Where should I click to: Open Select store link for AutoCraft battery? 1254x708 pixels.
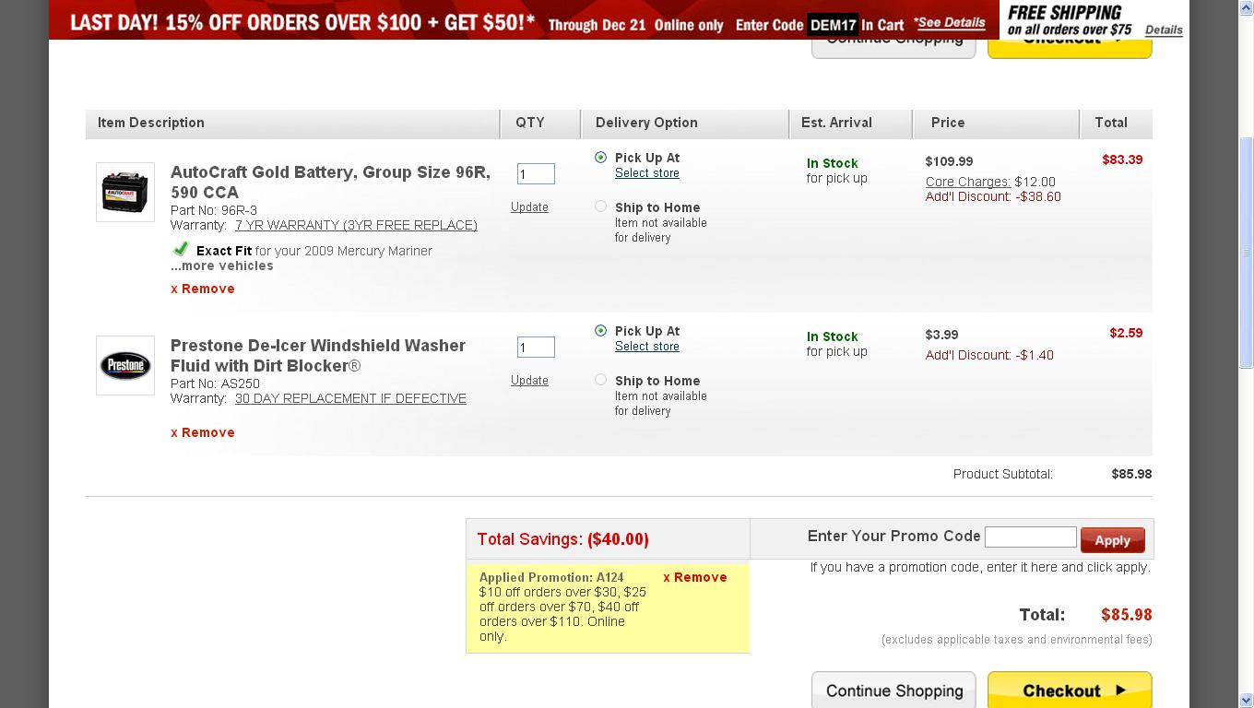(647, 173)
